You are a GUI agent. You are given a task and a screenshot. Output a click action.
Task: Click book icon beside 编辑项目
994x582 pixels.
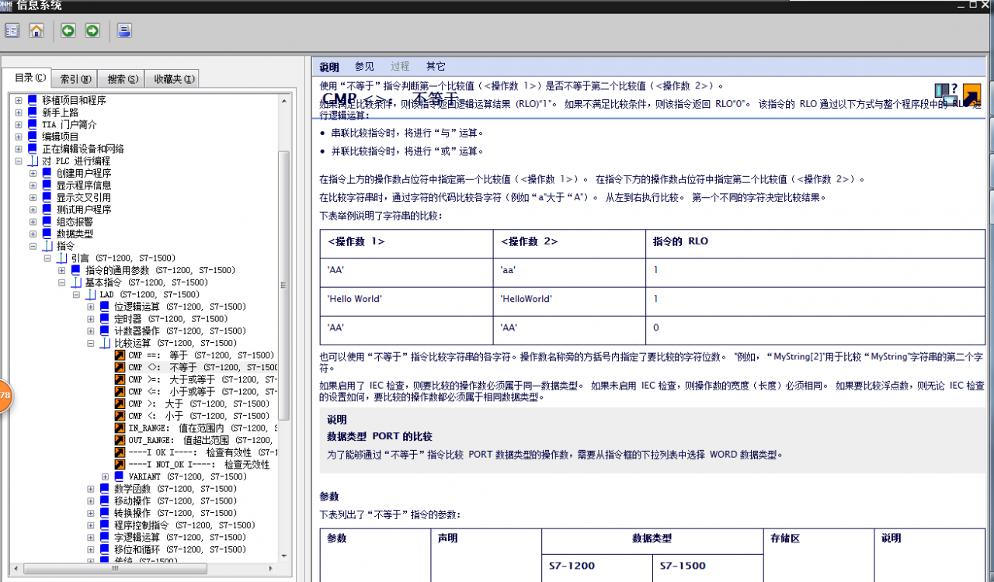pyautogui.click(x=32, y=137)
